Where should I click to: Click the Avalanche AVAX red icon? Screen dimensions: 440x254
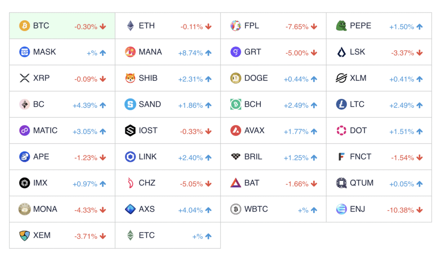point(235,130)
